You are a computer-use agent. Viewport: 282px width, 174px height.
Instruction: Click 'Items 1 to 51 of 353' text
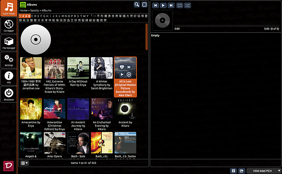tap(83, 163)
